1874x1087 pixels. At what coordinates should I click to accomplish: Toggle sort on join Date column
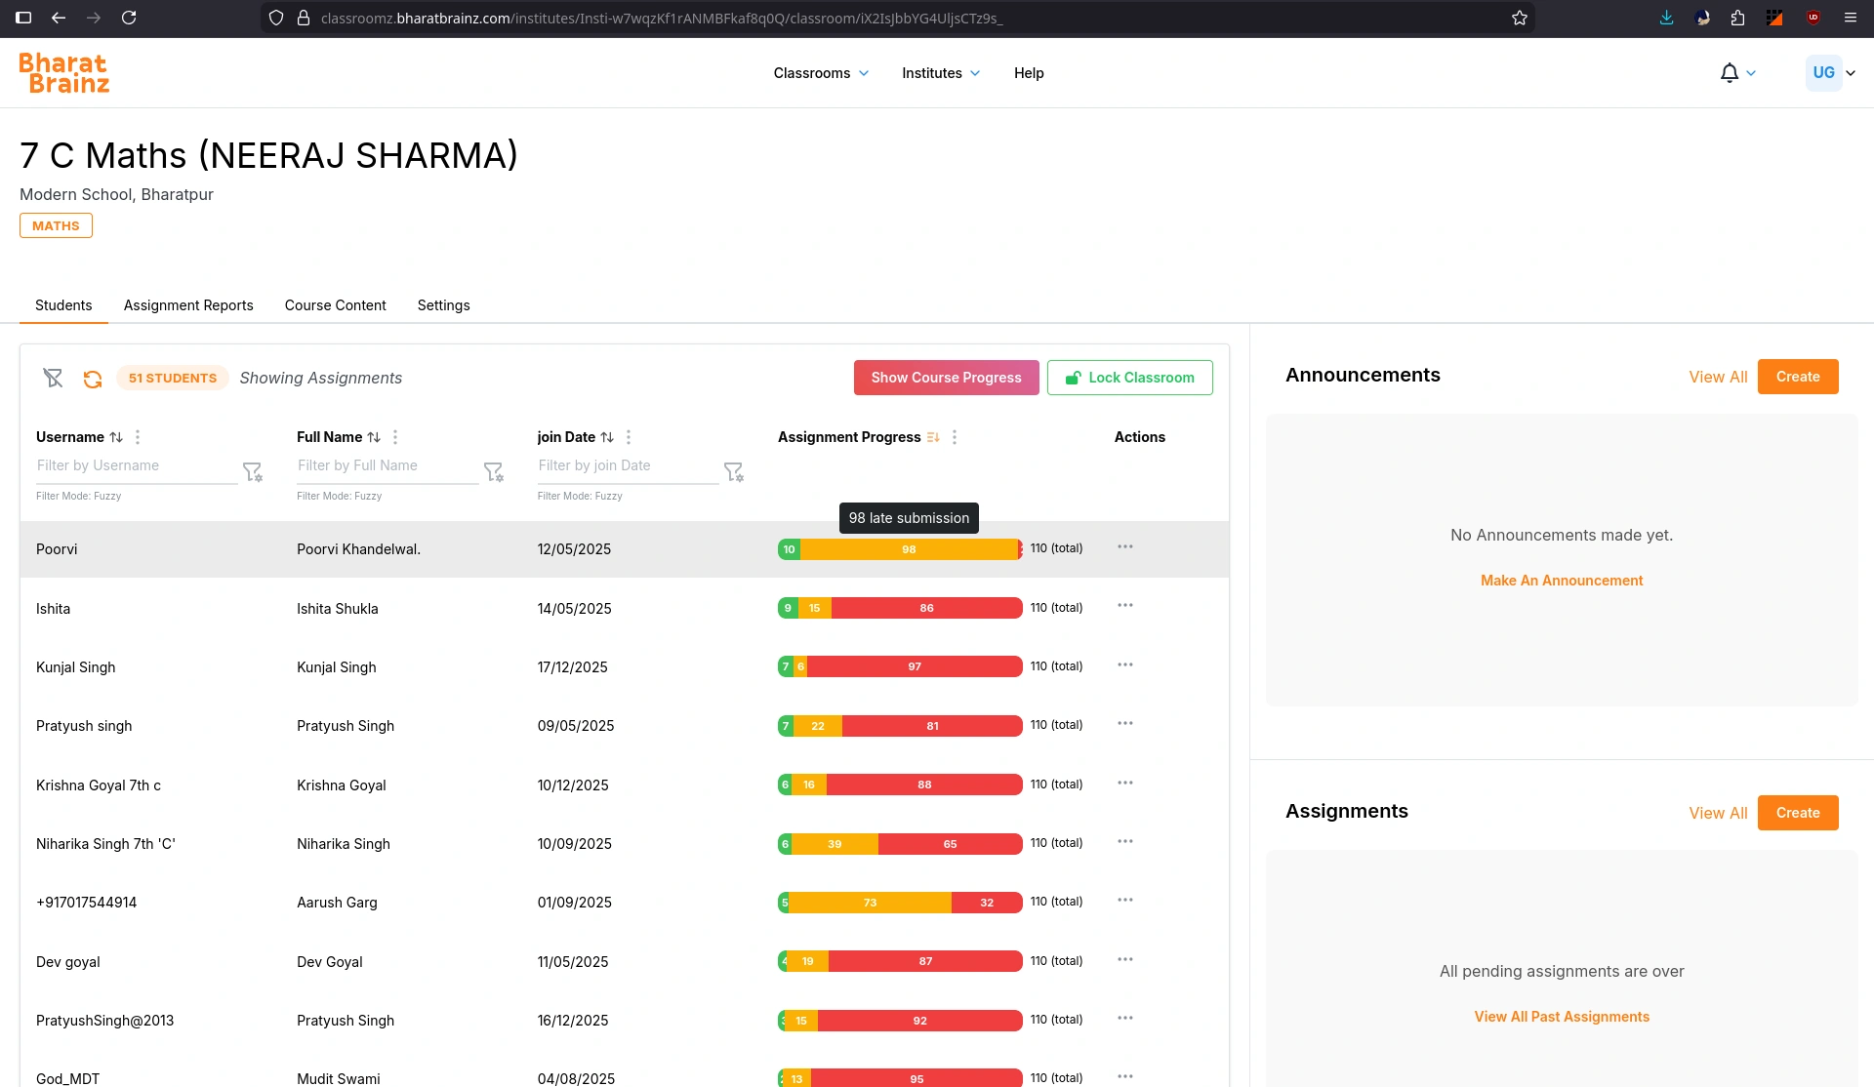click(x=607, y=437)
